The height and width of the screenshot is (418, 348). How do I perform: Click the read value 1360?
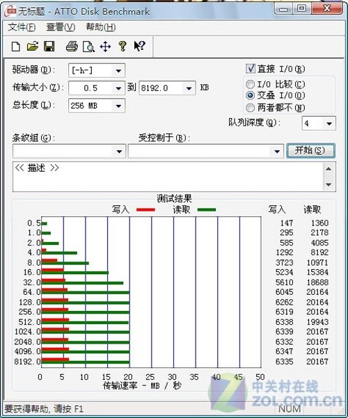319,223
